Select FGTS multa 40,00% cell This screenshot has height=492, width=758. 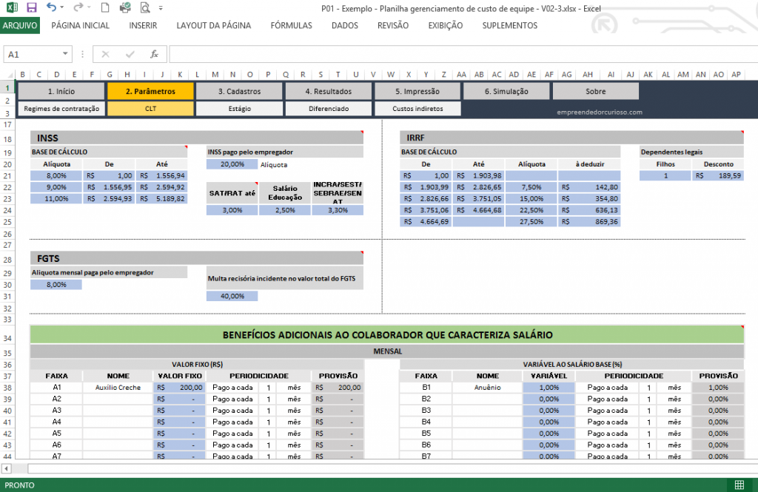click(x=232, y=296)
